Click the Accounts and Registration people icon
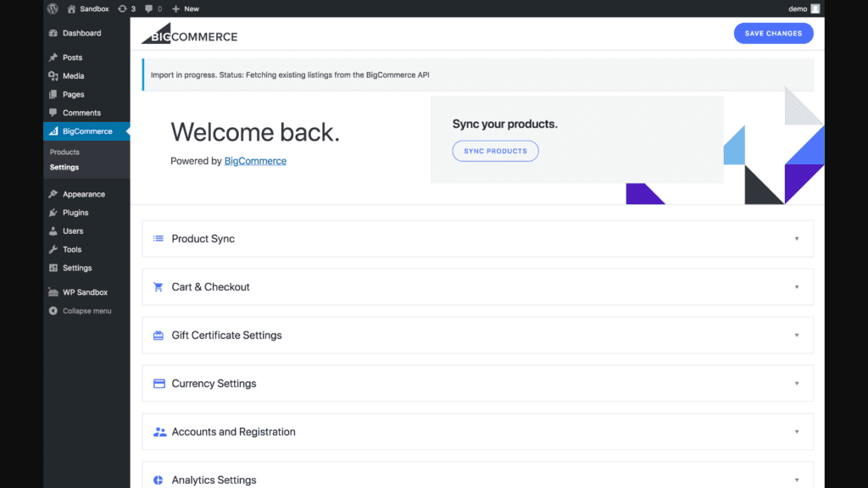The width and height of the screenshot is (868, 488). click(x=159, y=431)
